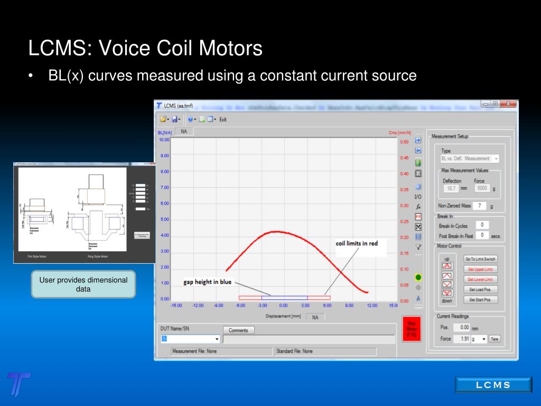Click the fast down double-arrow motor button

point(447,293)
